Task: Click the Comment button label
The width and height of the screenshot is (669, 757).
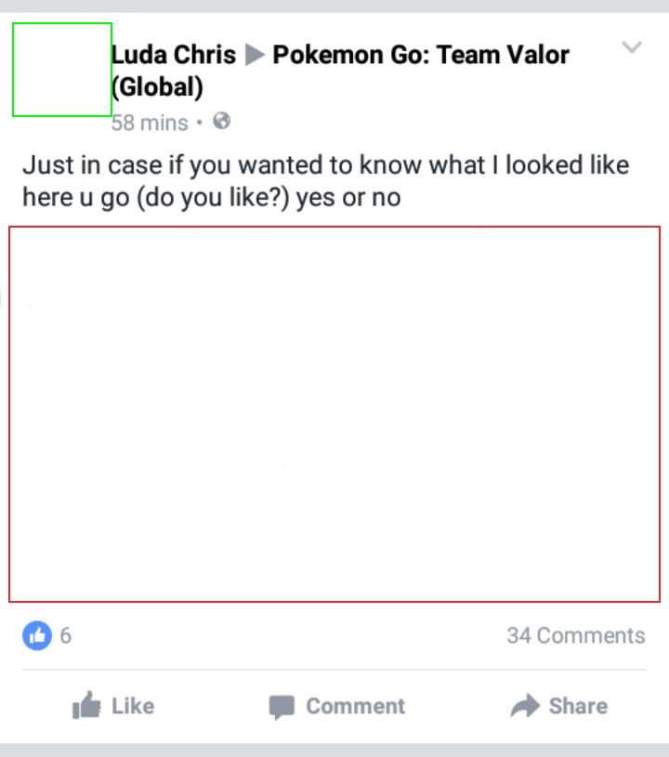Action: [356, 706]
